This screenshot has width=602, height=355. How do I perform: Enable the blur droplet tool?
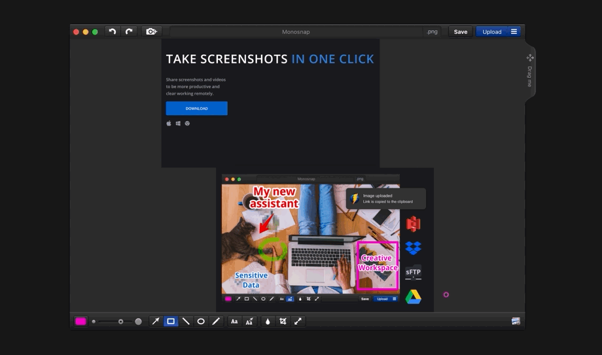coord(268,321)
